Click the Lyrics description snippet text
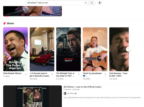 103,98
